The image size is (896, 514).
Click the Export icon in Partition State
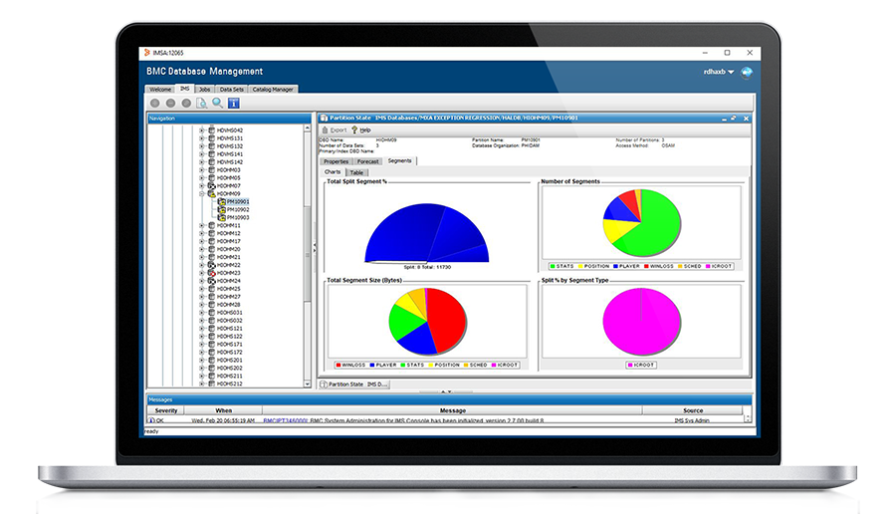(x=325, y=129)
